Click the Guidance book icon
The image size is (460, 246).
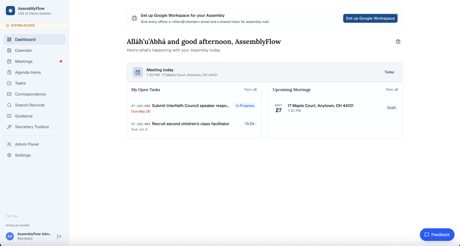(9, 116)
